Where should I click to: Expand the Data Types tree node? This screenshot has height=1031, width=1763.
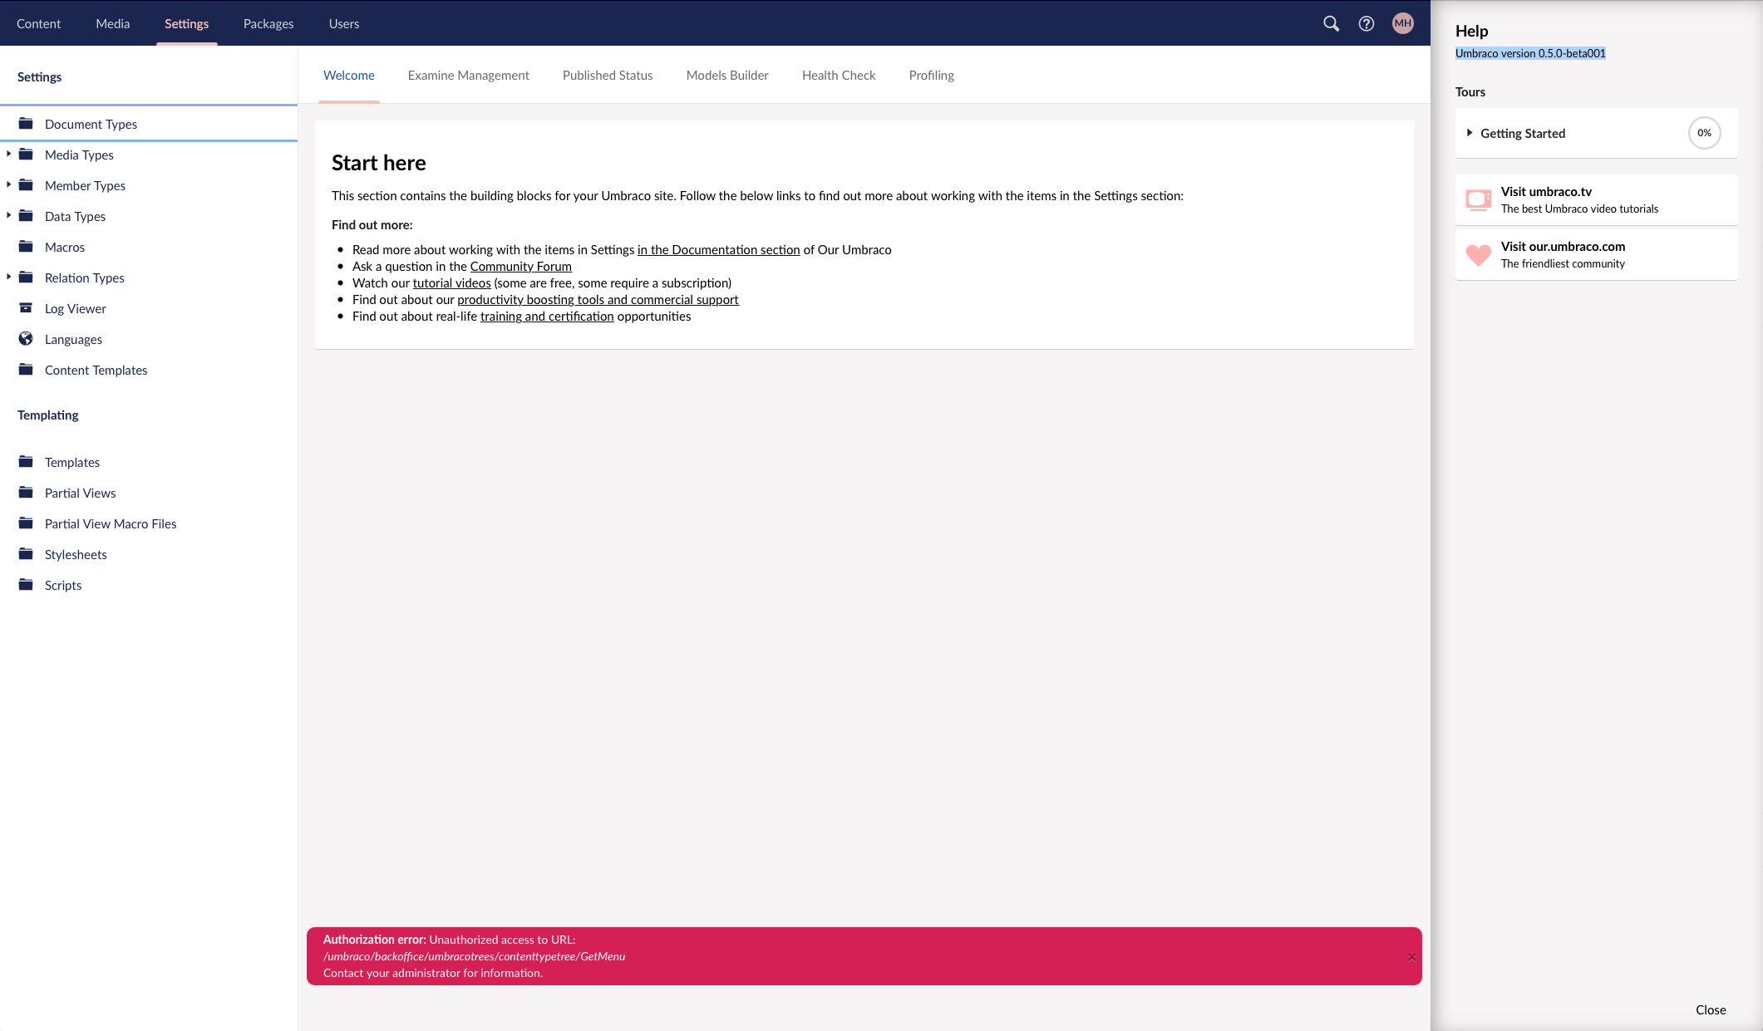tap(8, 215)
